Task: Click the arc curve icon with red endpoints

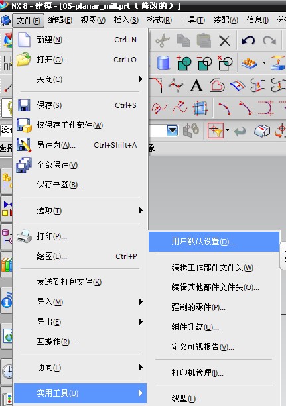Action: point(225,108)
